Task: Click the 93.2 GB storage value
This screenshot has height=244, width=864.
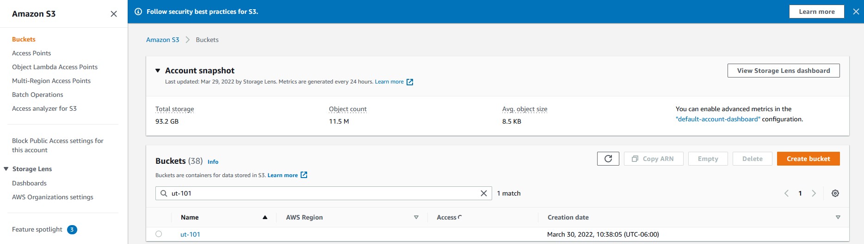Action: click(167, 121)
